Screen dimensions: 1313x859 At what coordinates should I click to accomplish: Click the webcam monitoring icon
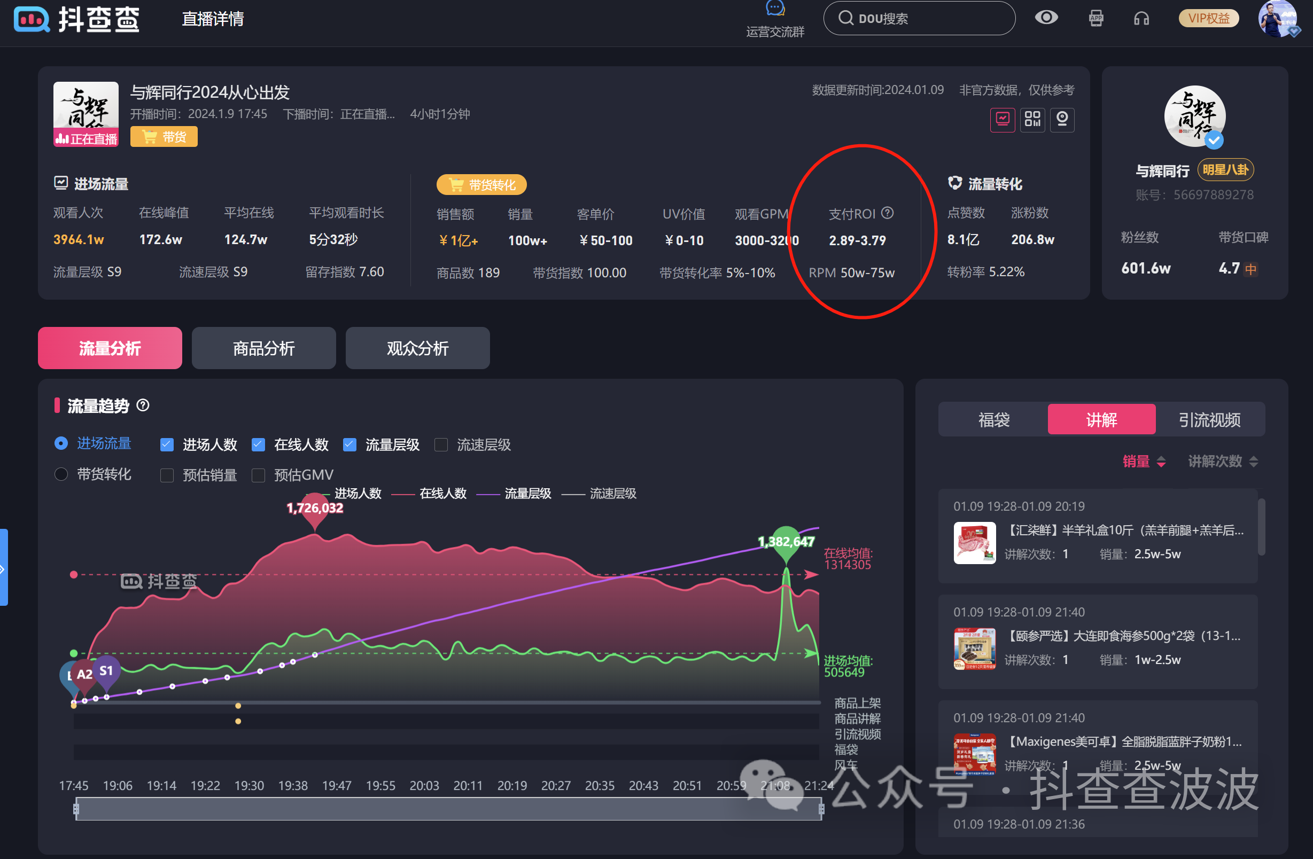[1062, 120]
